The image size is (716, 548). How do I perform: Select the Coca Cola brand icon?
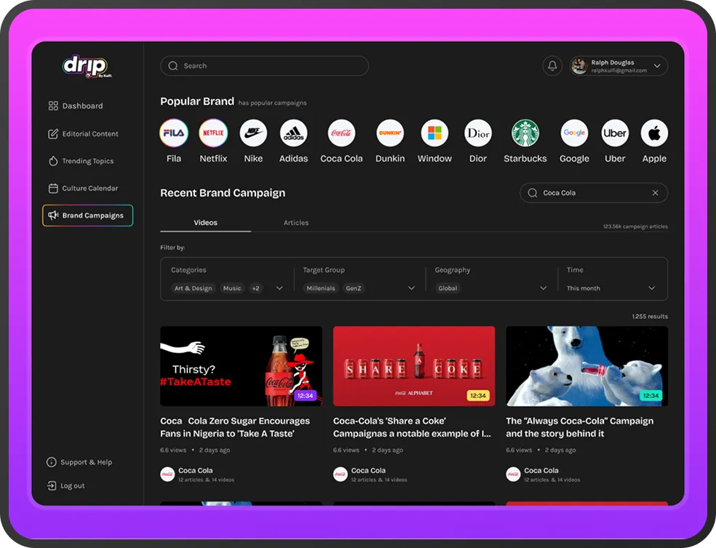[341, 133]
